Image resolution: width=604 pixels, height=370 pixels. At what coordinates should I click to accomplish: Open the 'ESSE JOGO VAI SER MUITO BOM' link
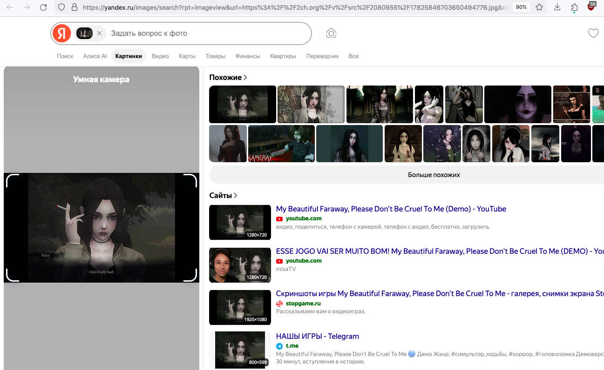440,251
